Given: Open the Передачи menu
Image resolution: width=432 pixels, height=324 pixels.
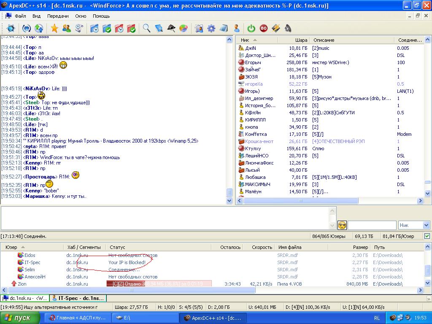Looking at the screenshot, I should 58,16.
